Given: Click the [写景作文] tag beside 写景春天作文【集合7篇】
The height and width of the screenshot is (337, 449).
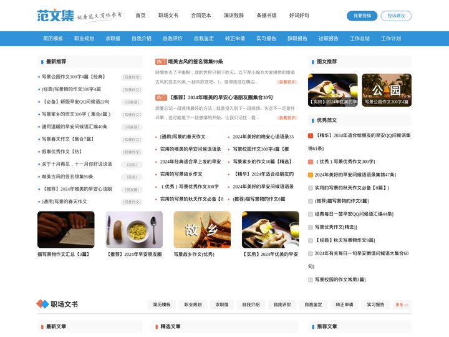Looking at the screenshot, I should tap(132, 139).
